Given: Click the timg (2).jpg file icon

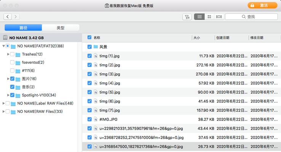Looking at the screenshot, I should pos(96,65).
